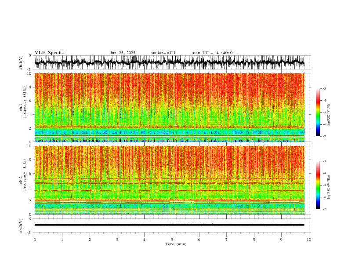Image resolution: width=348 pixels, height=269 pixels.
Task: Click the ch.1 colorbar 'log(PSD)(V²/Hz)' label
Action: (329, 115)
